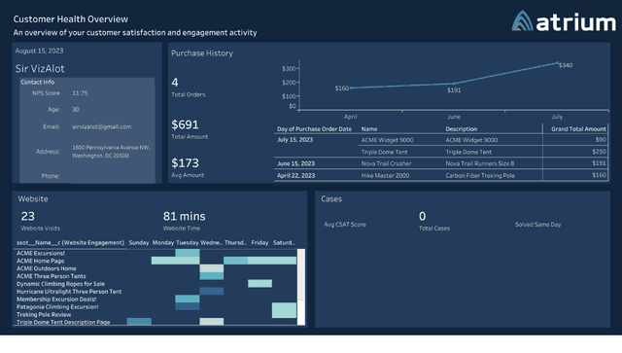This screenshot has height=353, width=622.
Task: Click the Sir VizAlot customer name
Action: tap(40, 68)
